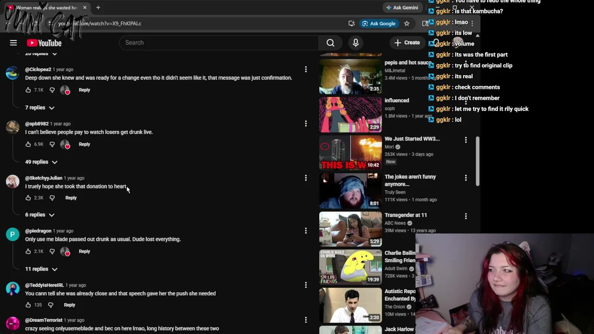Viewport: 594px width, 334px height.
Task: Click the search magnifier button
Action: 330,43
